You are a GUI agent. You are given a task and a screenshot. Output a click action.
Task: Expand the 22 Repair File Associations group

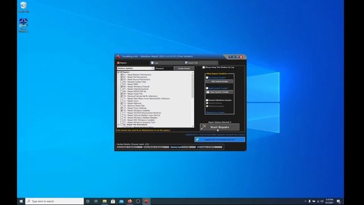click(x=119, y=125)
